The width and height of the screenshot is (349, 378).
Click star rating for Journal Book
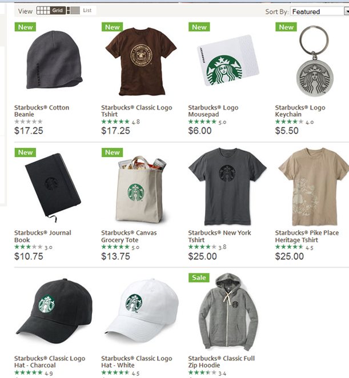coord(29,247)
